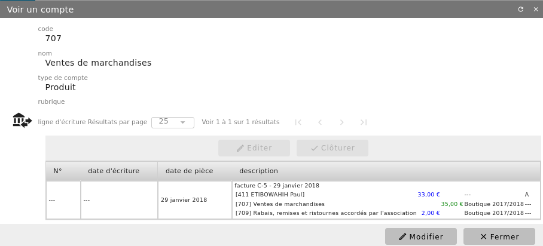Go to first page of results
Screen dimensions: 543x246
coord(298,122)
